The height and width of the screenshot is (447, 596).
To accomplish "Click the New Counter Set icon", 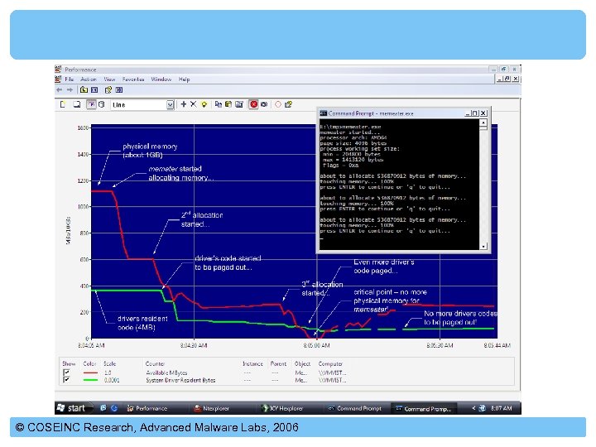I will [x=63, y=104].
